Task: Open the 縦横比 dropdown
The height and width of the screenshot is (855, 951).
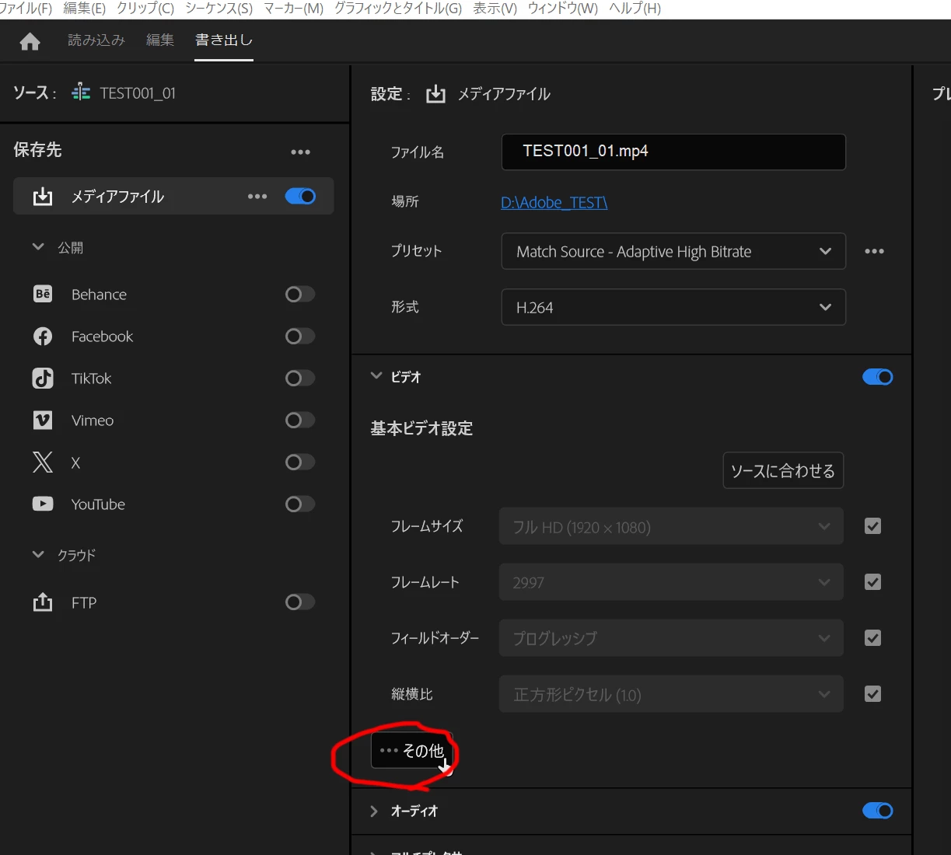Action: 671,694
